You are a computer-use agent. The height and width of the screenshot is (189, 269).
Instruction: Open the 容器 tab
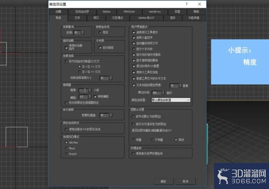pos(177,12)
